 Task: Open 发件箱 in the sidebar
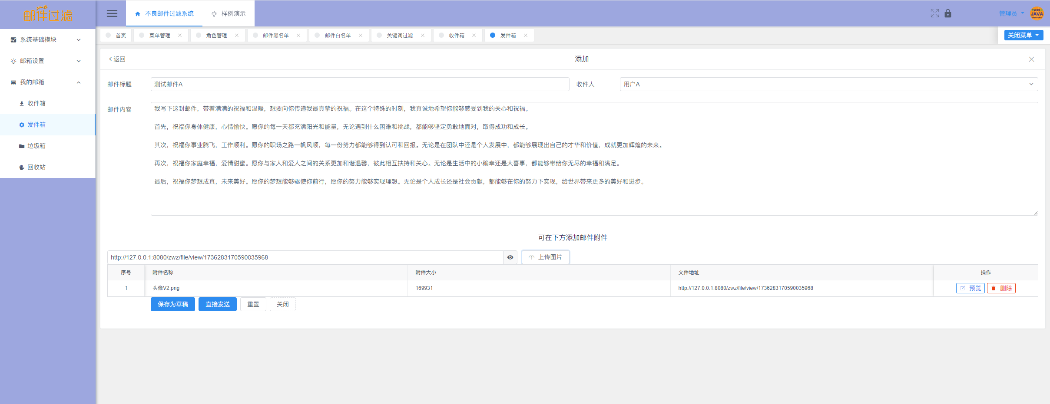click(48, 125)
